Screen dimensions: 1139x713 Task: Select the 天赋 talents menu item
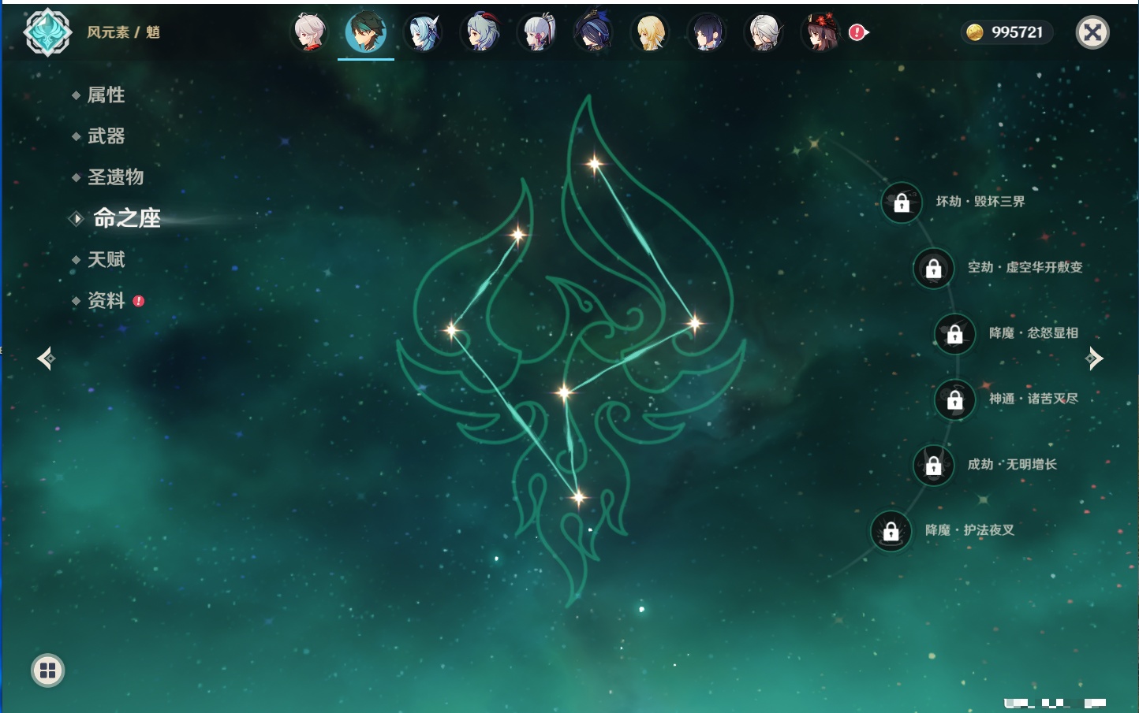pyautogui.click(x=106, y=259)
